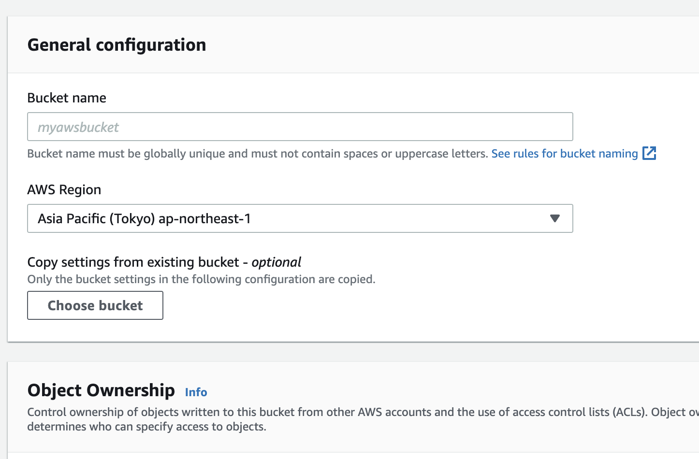Open the external link icon beside bucket naming rules
Screen dimensions: 699x459
pos(649,154)
